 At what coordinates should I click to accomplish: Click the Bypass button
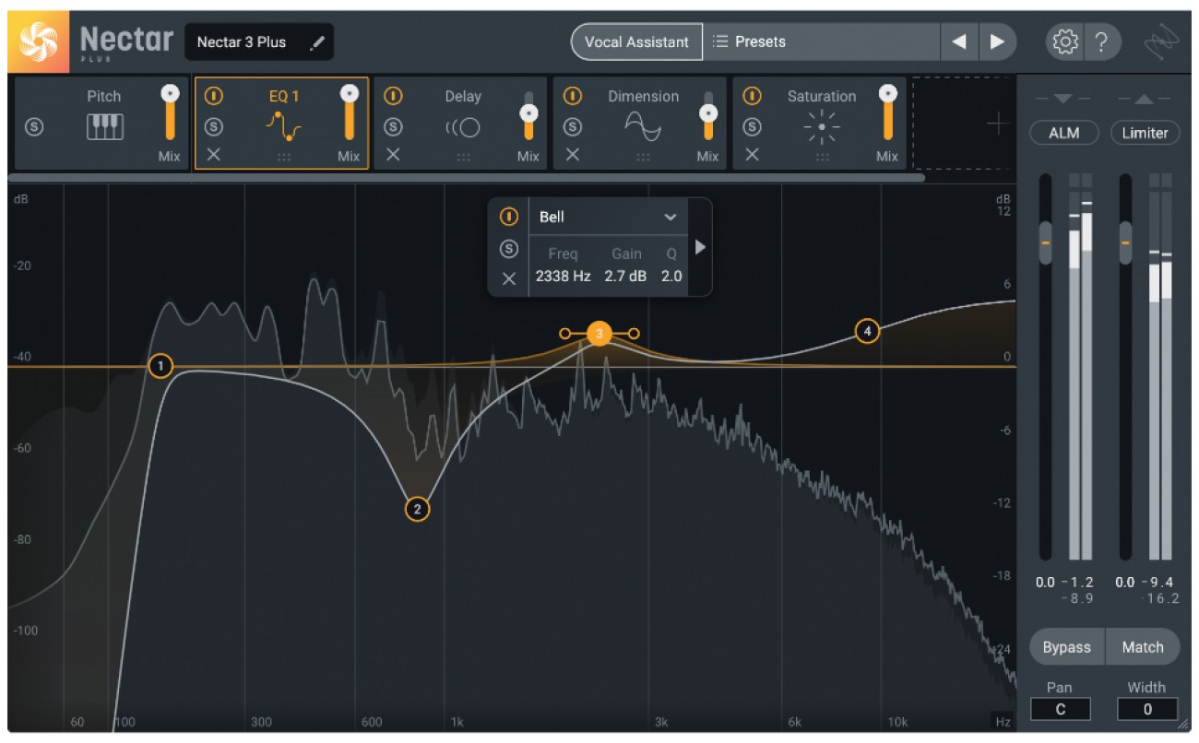pos(1066,647)
